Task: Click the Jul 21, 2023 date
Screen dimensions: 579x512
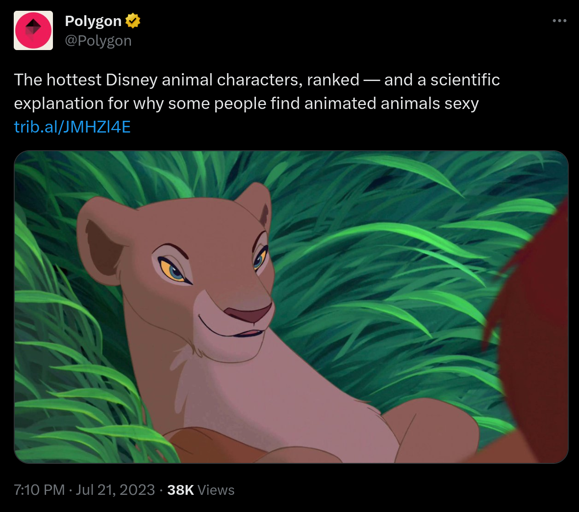Action: point(115,490)
